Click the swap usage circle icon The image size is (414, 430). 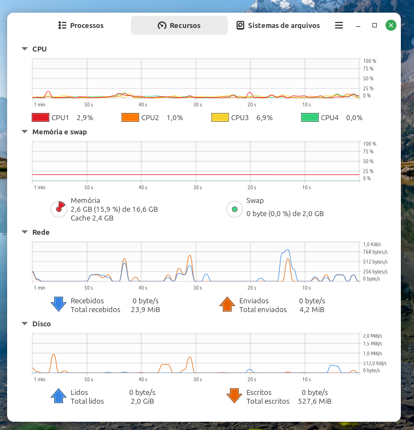tap(234, 209)
